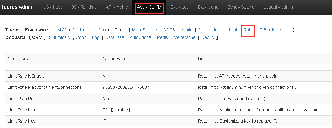Show the ORM Summary section
This screenshot has height=128, width=332.
click(x=61, y=37)
